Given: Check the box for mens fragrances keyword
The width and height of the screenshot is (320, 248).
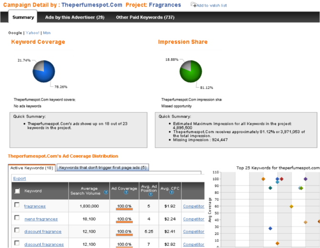Looking at the screenshot, I should (x=17, y=217).
